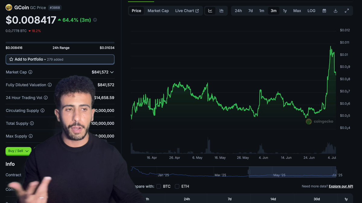Click the #3868 rank badge

click(55, 8)
